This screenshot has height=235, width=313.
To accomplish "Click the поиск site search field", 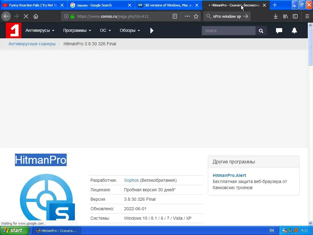I will (229, 31).
